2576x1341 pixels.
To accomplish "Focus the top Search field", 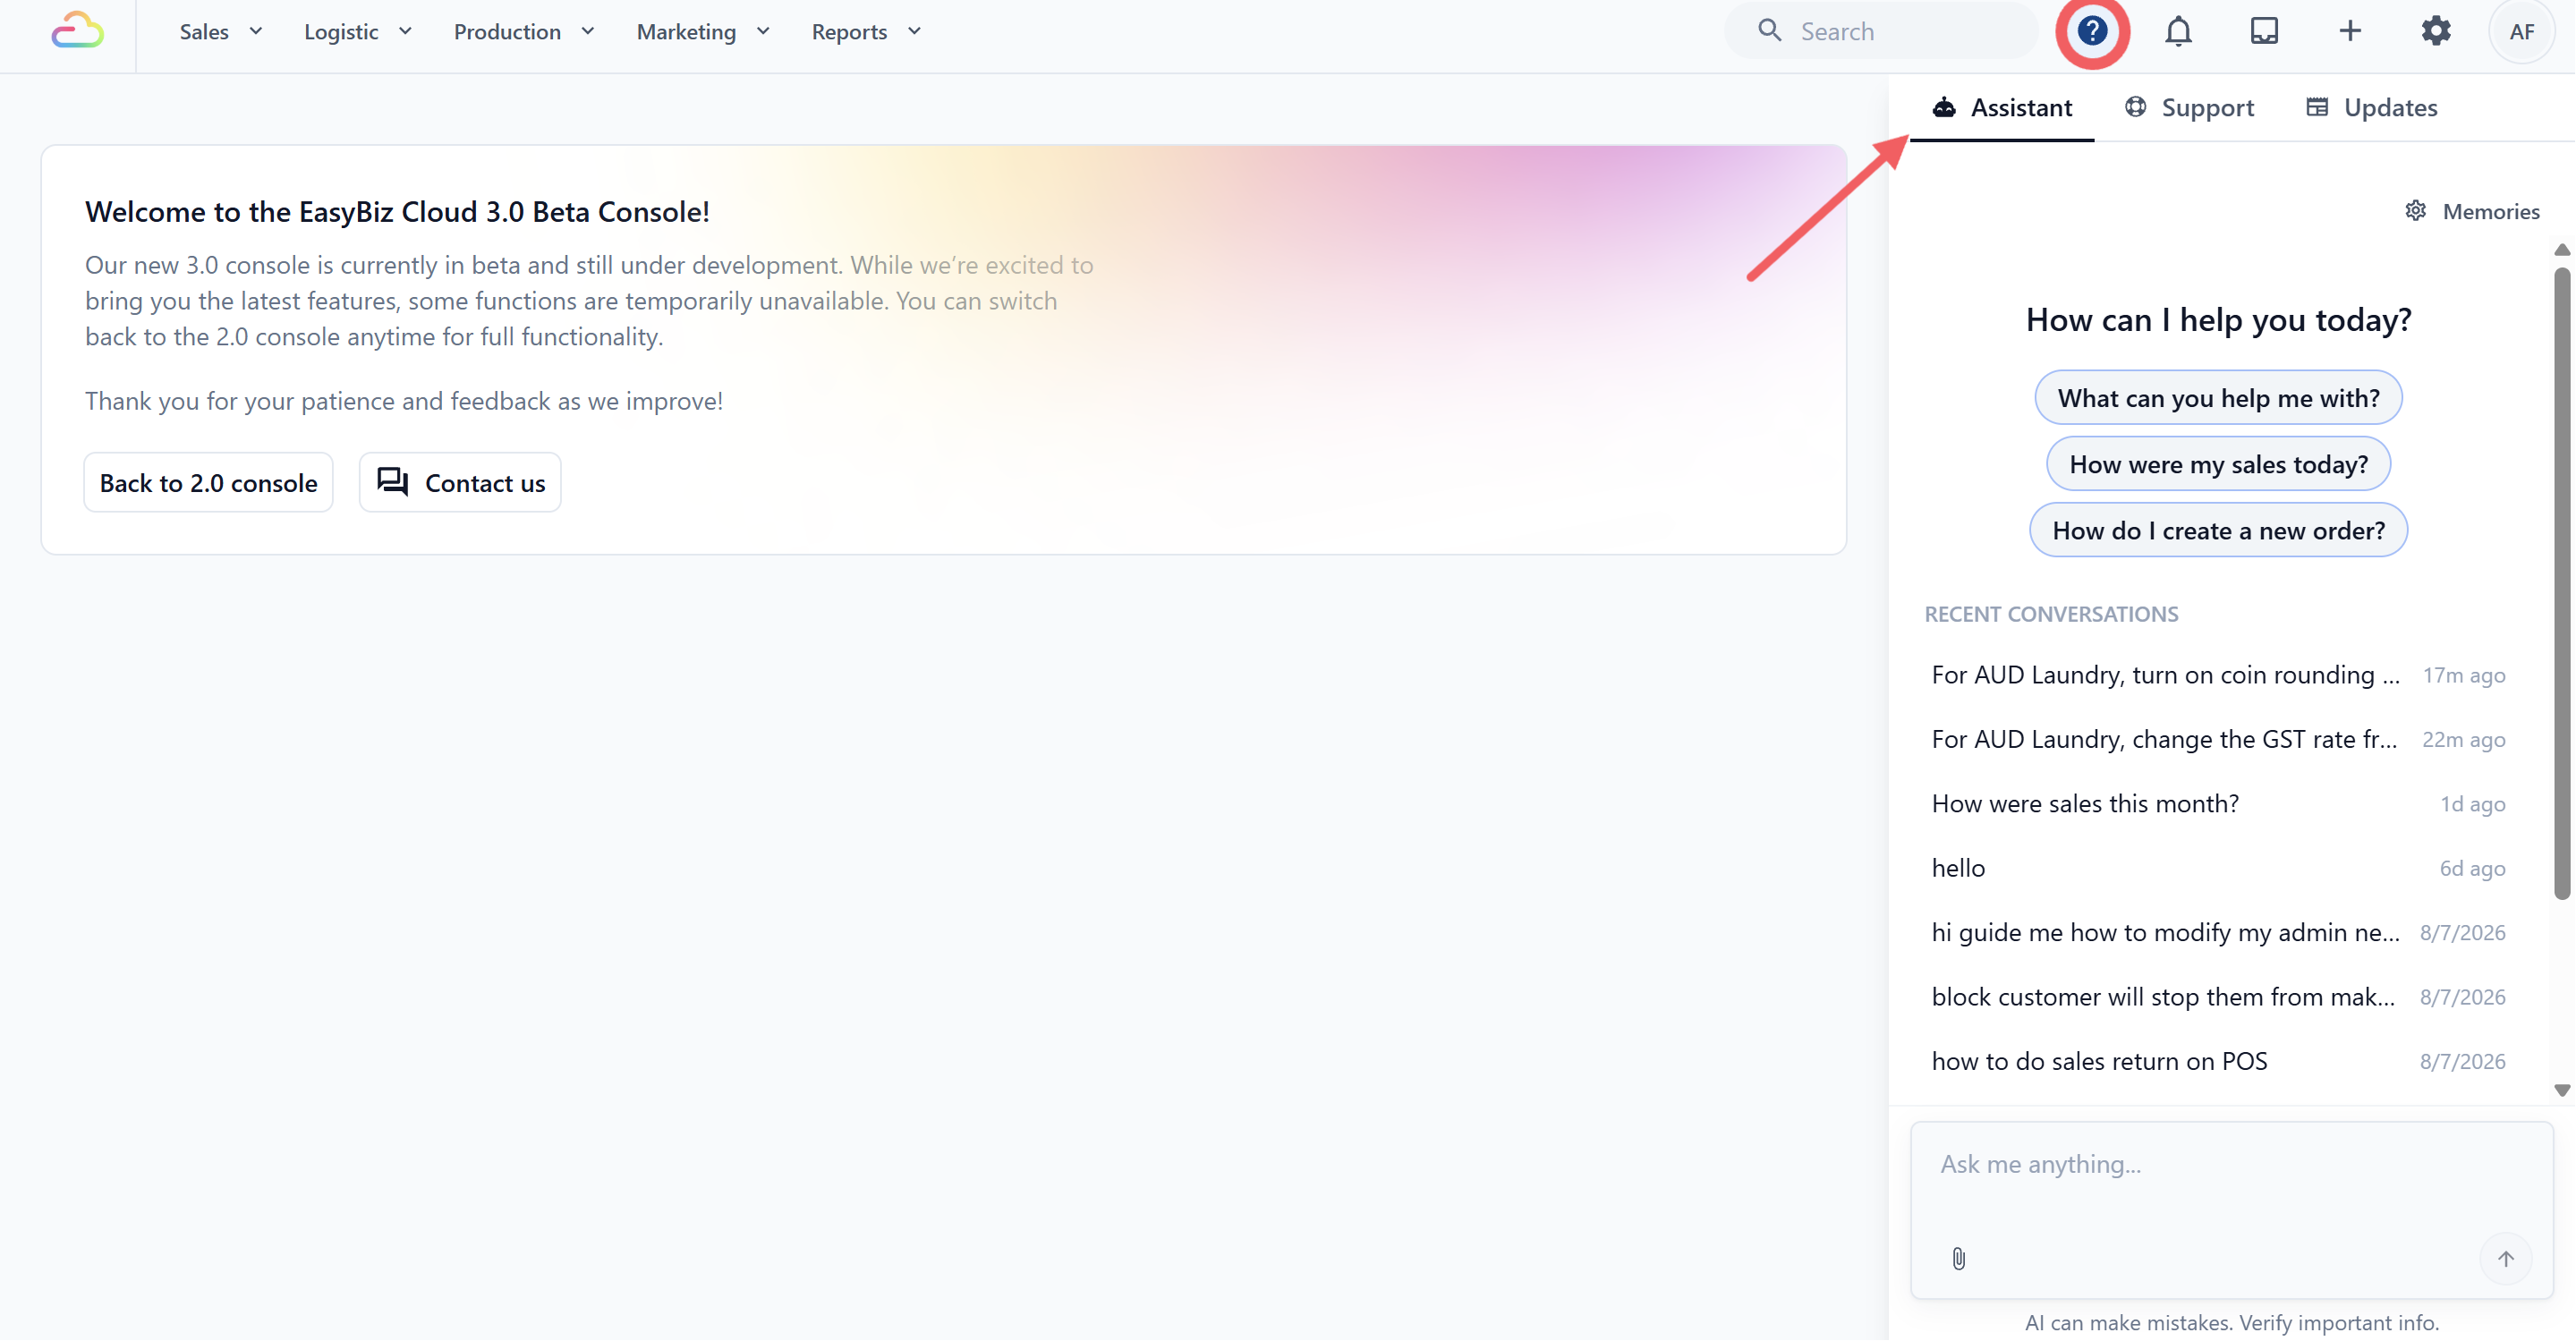I will 1880,31.
